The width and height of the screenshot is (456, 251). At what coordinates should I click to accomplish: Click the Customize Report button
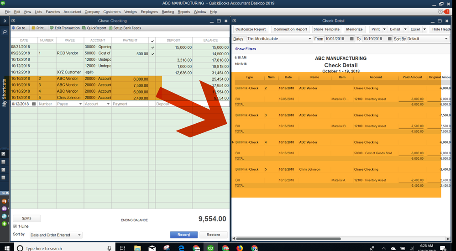tap(251, 29)
